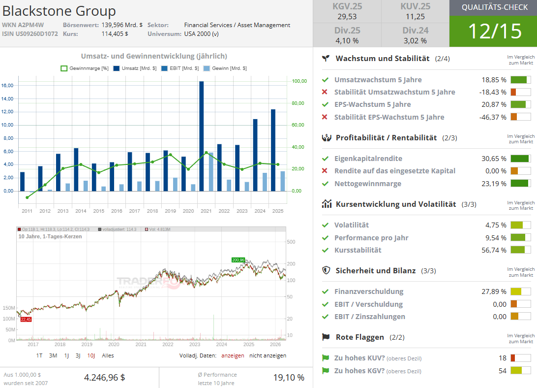This screenshot has width=537, height=388.
Task: Toggle Gewinnmarge [%] series in chart legend
Action: coord(85,68)
